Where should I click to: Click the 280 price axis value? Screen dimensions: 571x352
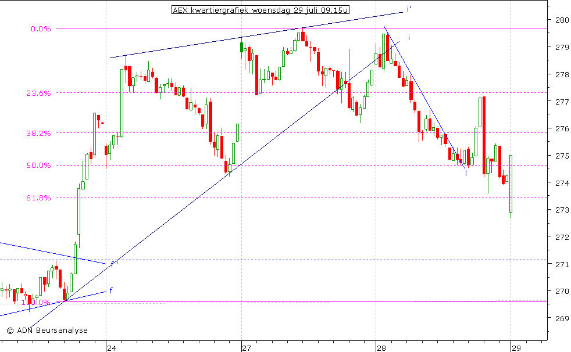coord(562,20)
